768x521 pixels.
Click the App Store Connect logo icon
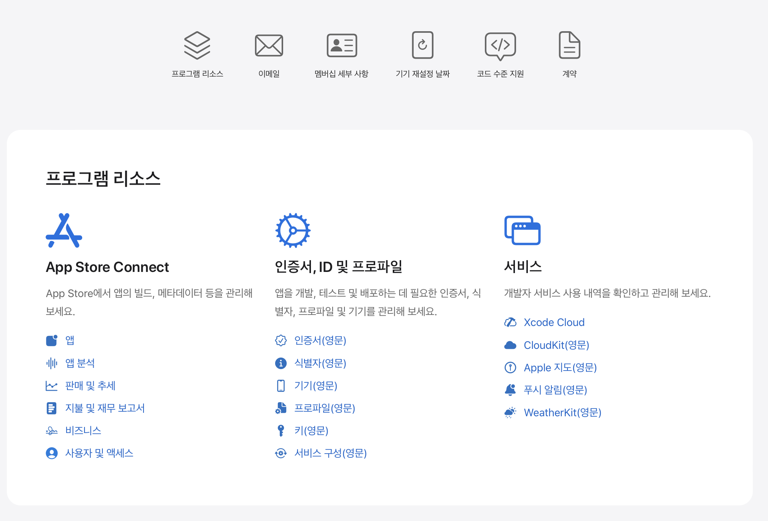(64, 230)
